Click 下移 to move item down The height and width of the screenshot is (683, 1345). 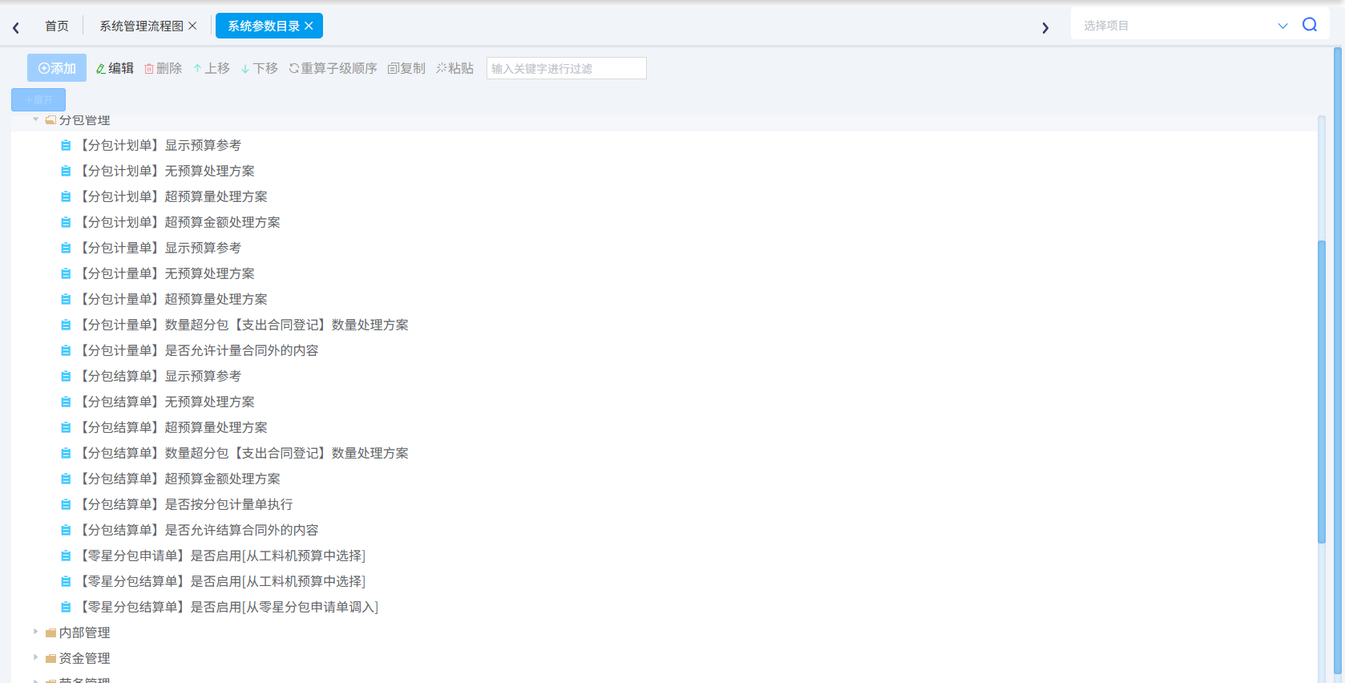[x=260, y=68]
